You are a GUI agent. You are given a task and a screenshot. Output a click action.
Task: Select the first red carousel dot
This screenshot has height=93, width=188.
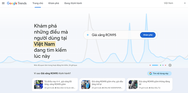click(x=150, y=65)
